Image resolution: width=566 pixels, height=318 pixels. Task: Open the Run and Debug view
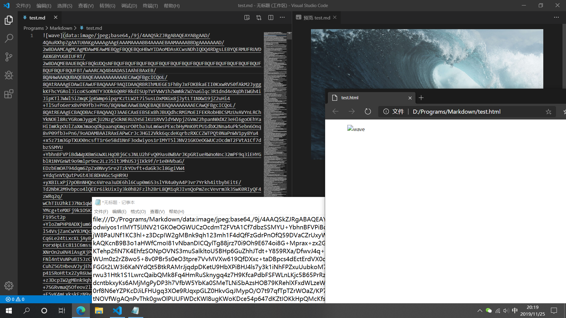coord(9,75)
